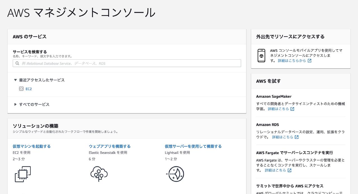This screenshot has height=194, width=358.
Task: Click the 外出先でリソースにアクセスする heading
Action: [x=290, y=37]
